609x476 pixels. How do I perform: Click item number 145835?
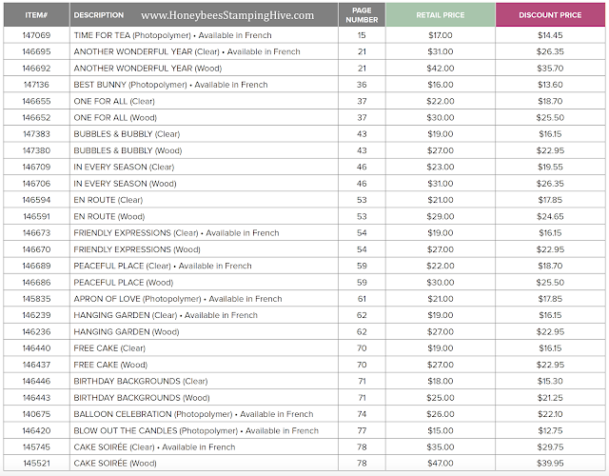click(x=36, y=299)
